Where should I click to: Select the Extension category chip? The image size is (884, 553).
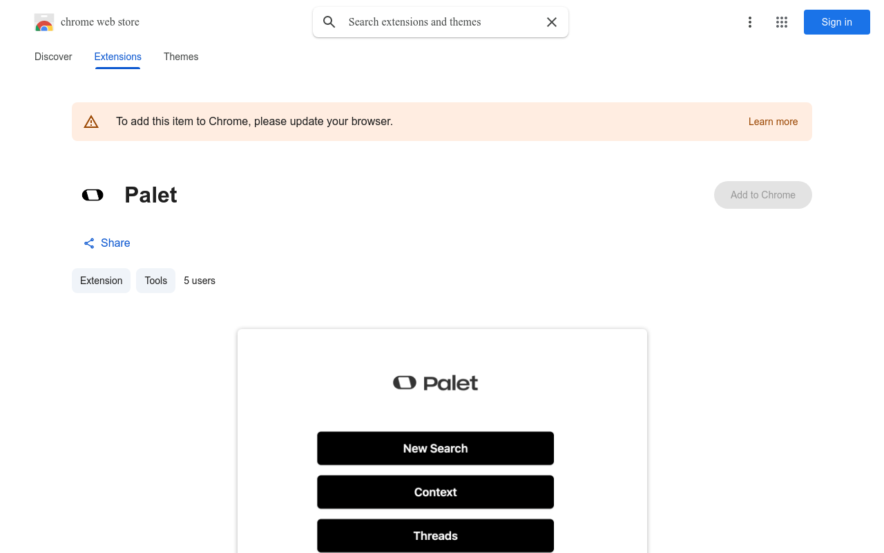[x=101, y=281]
